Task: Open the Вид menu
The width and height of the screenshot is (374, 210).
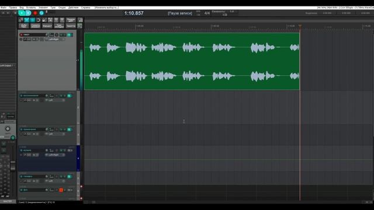Action: click(x=22, y=8)
